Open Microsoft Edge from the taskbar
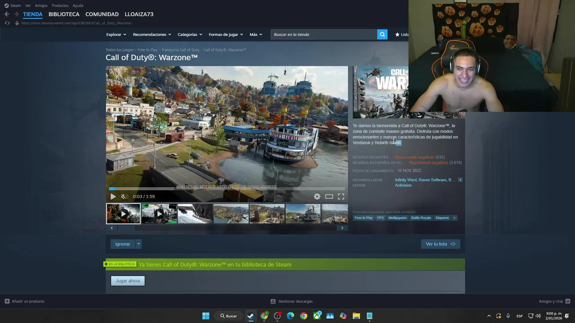575x323 pixels. [290, 316]
